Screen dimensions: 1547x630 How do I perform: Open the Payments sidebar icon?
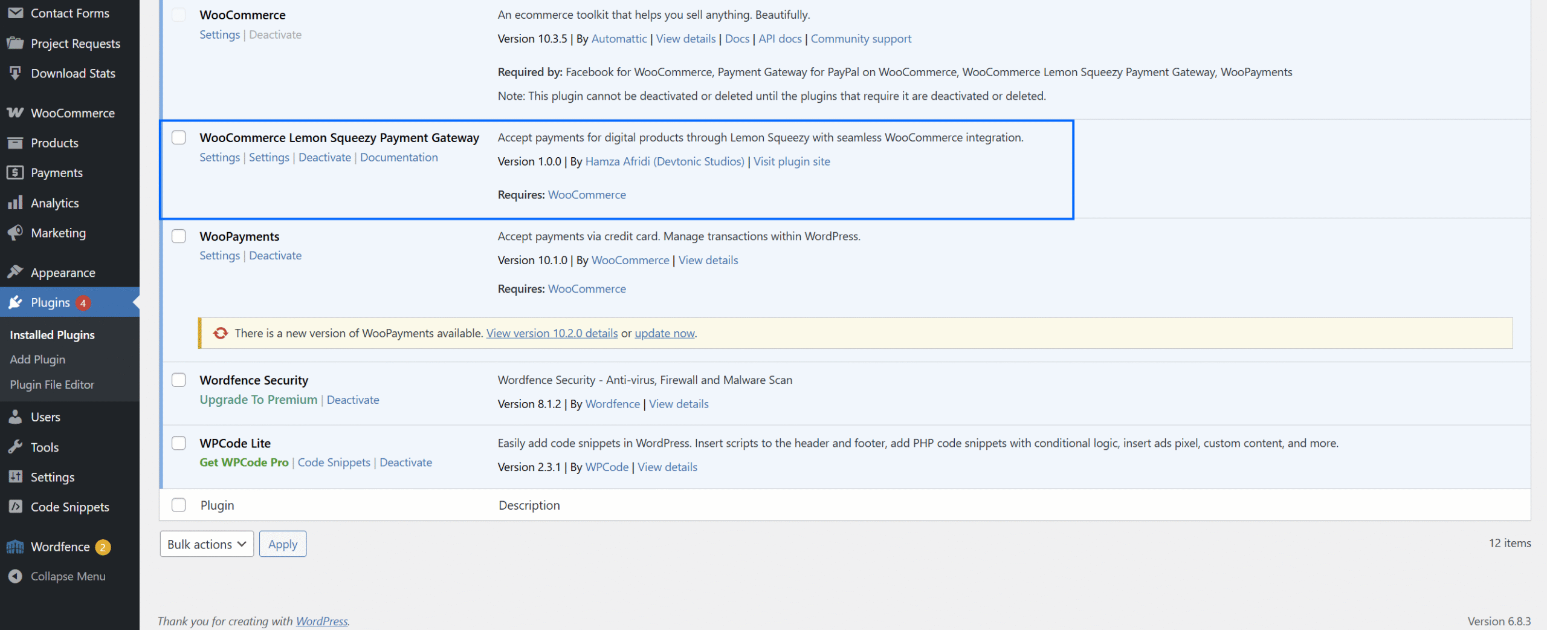pyautogui.click(x=15, y=172)
